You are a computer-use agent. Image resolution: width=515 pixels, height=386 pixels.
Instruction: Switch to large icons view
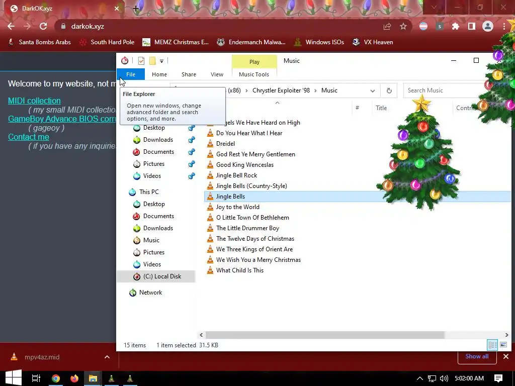pyautogui.click(x=503, y=345)
